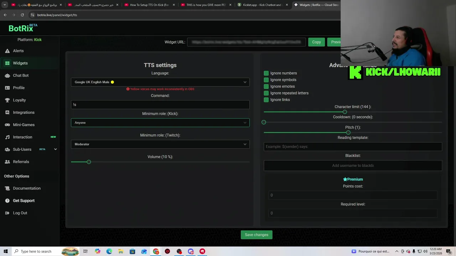Open File Explorer from taskbar

[x=121, y=251]
